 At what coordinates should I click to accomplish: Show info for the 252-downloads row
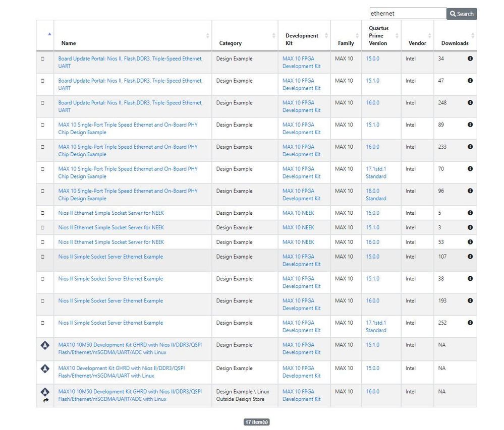[470, 323]
